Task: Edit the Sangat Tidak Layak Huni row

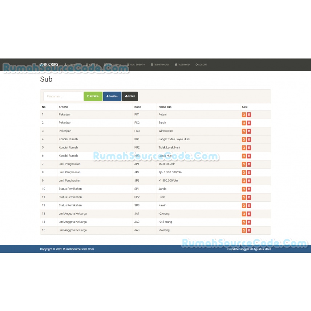Action: [x=244, y=140]
